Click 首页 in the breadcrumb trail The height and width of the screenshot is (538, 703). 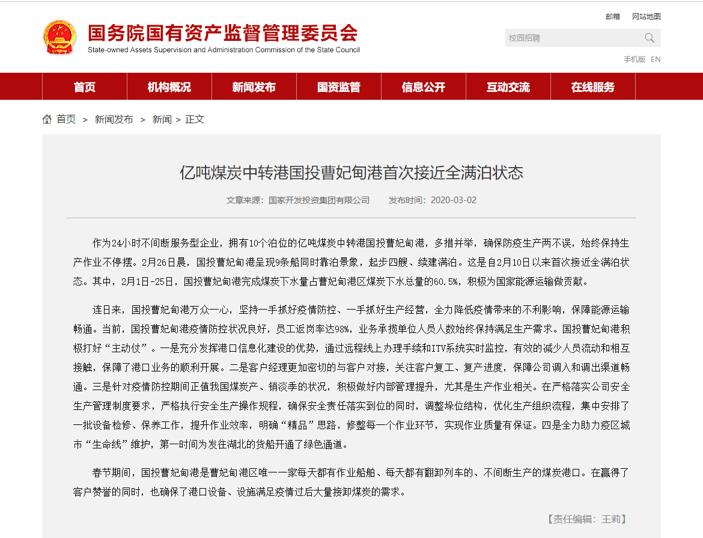(x=66, y=119)
